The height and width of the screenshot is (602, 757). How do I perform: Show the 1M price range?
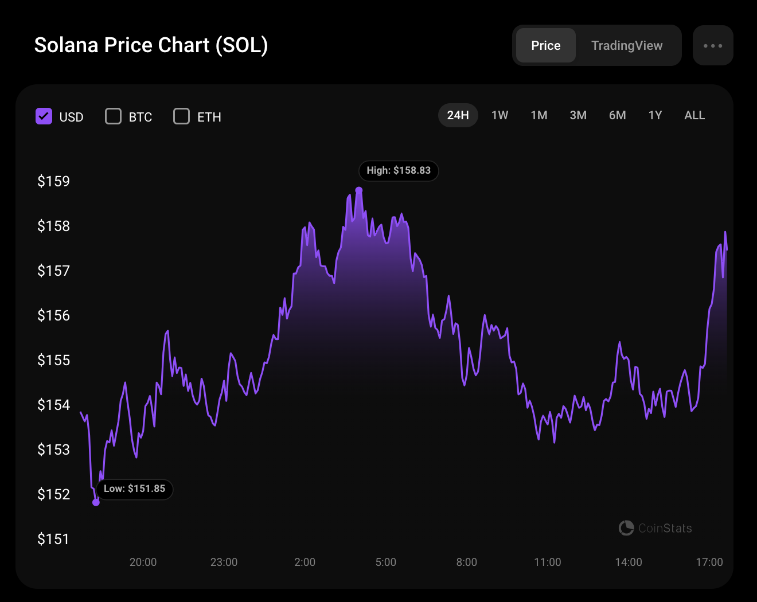[539, 115]
